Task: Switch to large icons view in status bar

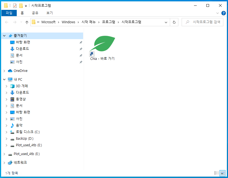Action: pyautogui.click(x=223, y=173)
